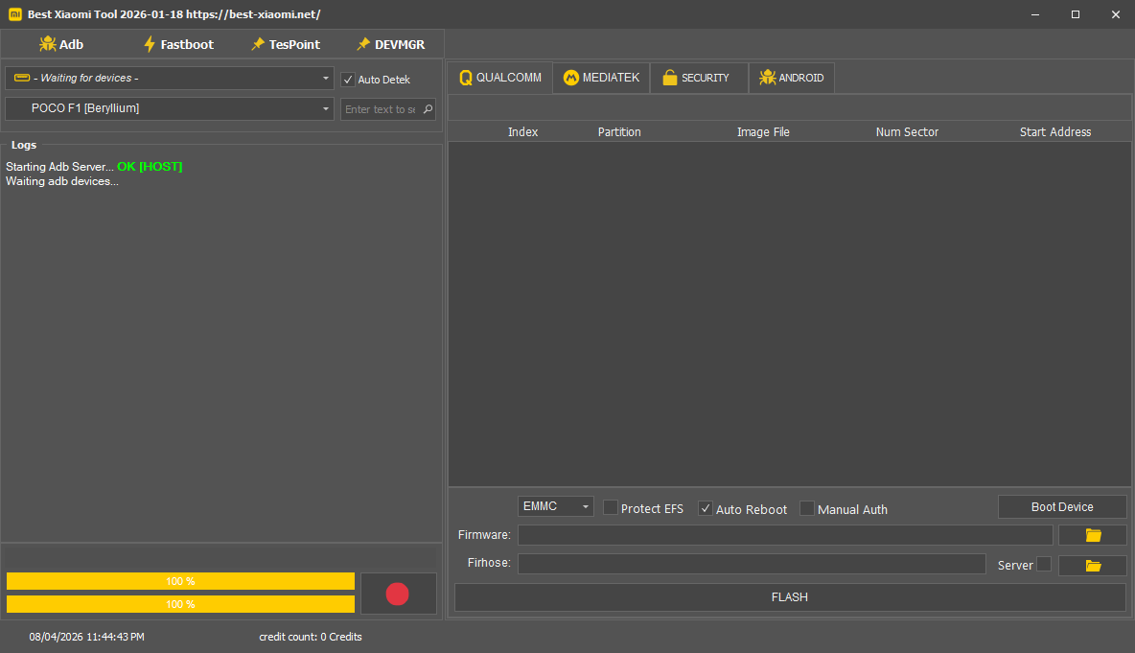Browse for Firhose file using folder icon
Viewport: 1135px width, 653px height.
(x=1093, y=566)
